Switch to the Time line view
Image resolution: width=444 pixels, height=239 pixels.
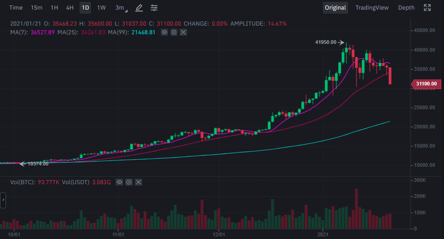point(16,8)
